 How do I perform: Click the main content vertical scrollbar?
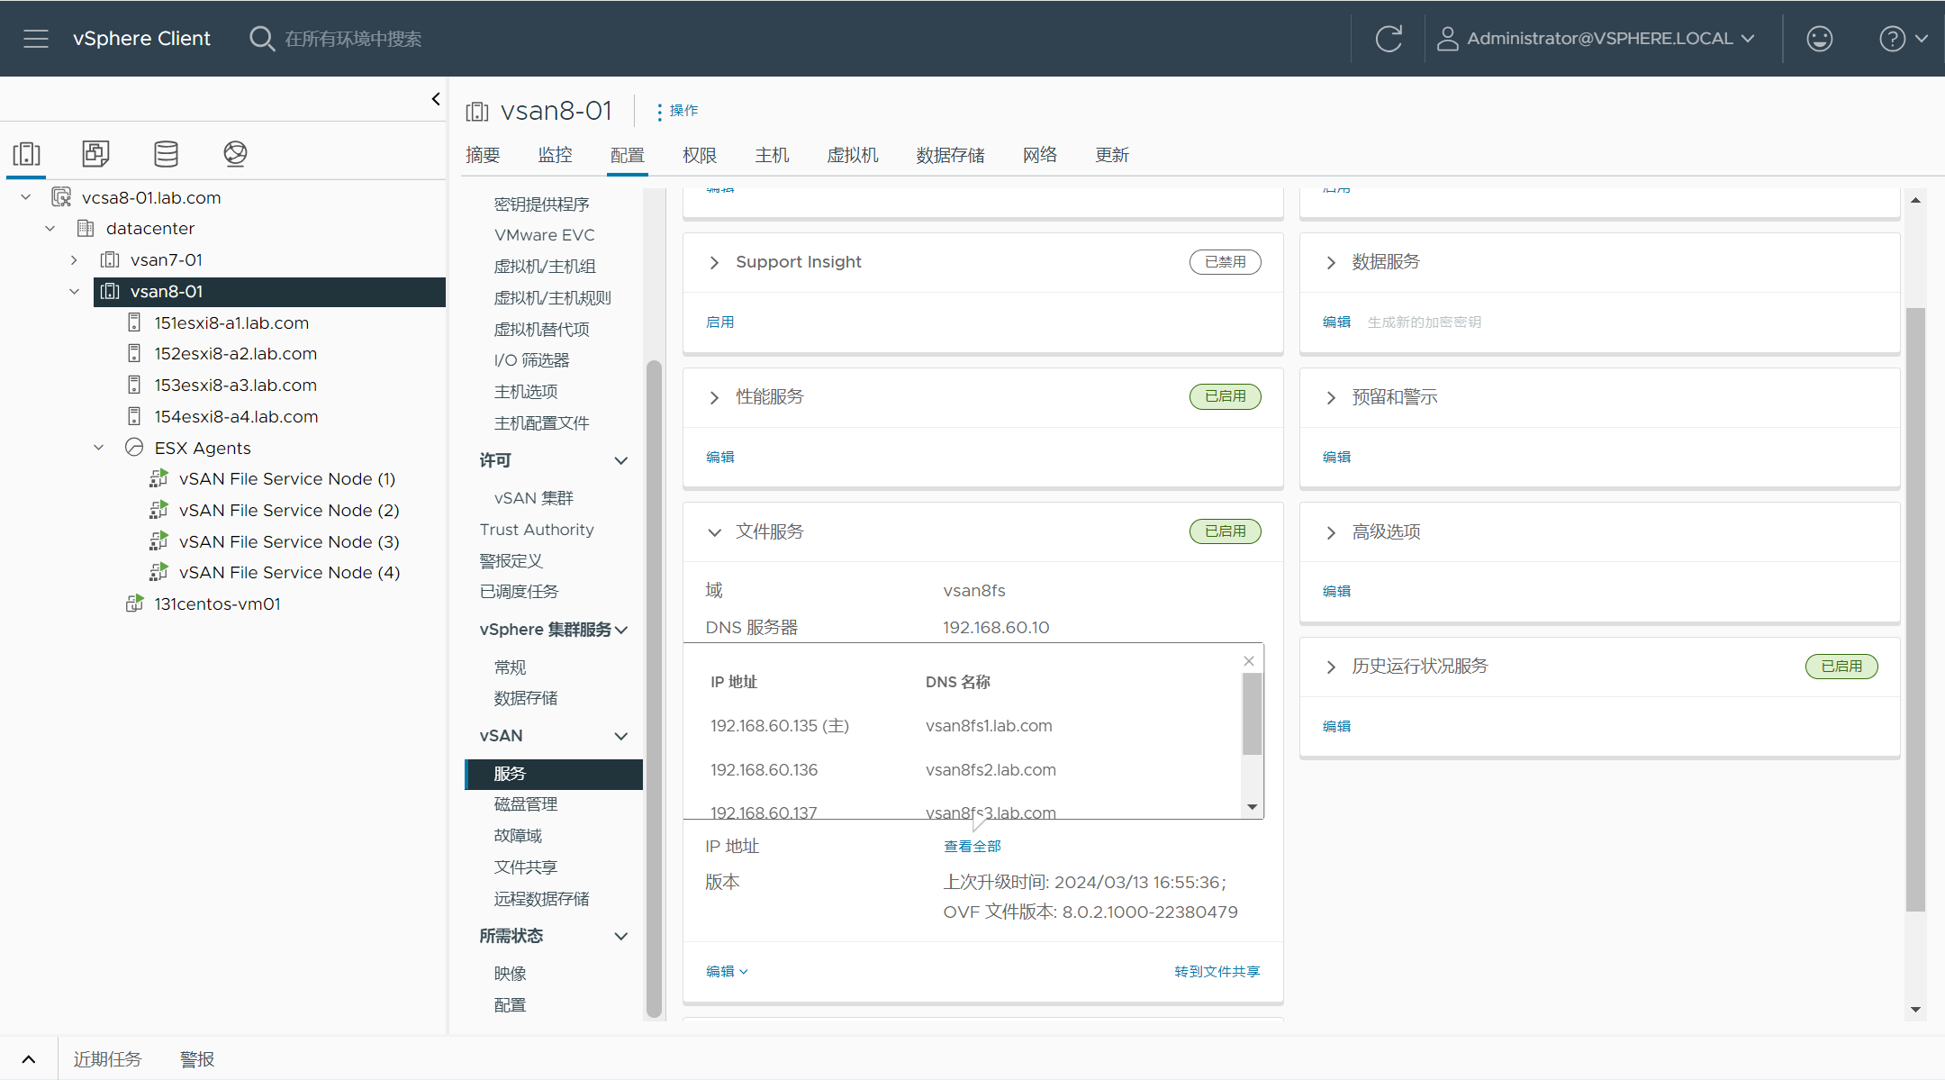(x=1915, y=610)
